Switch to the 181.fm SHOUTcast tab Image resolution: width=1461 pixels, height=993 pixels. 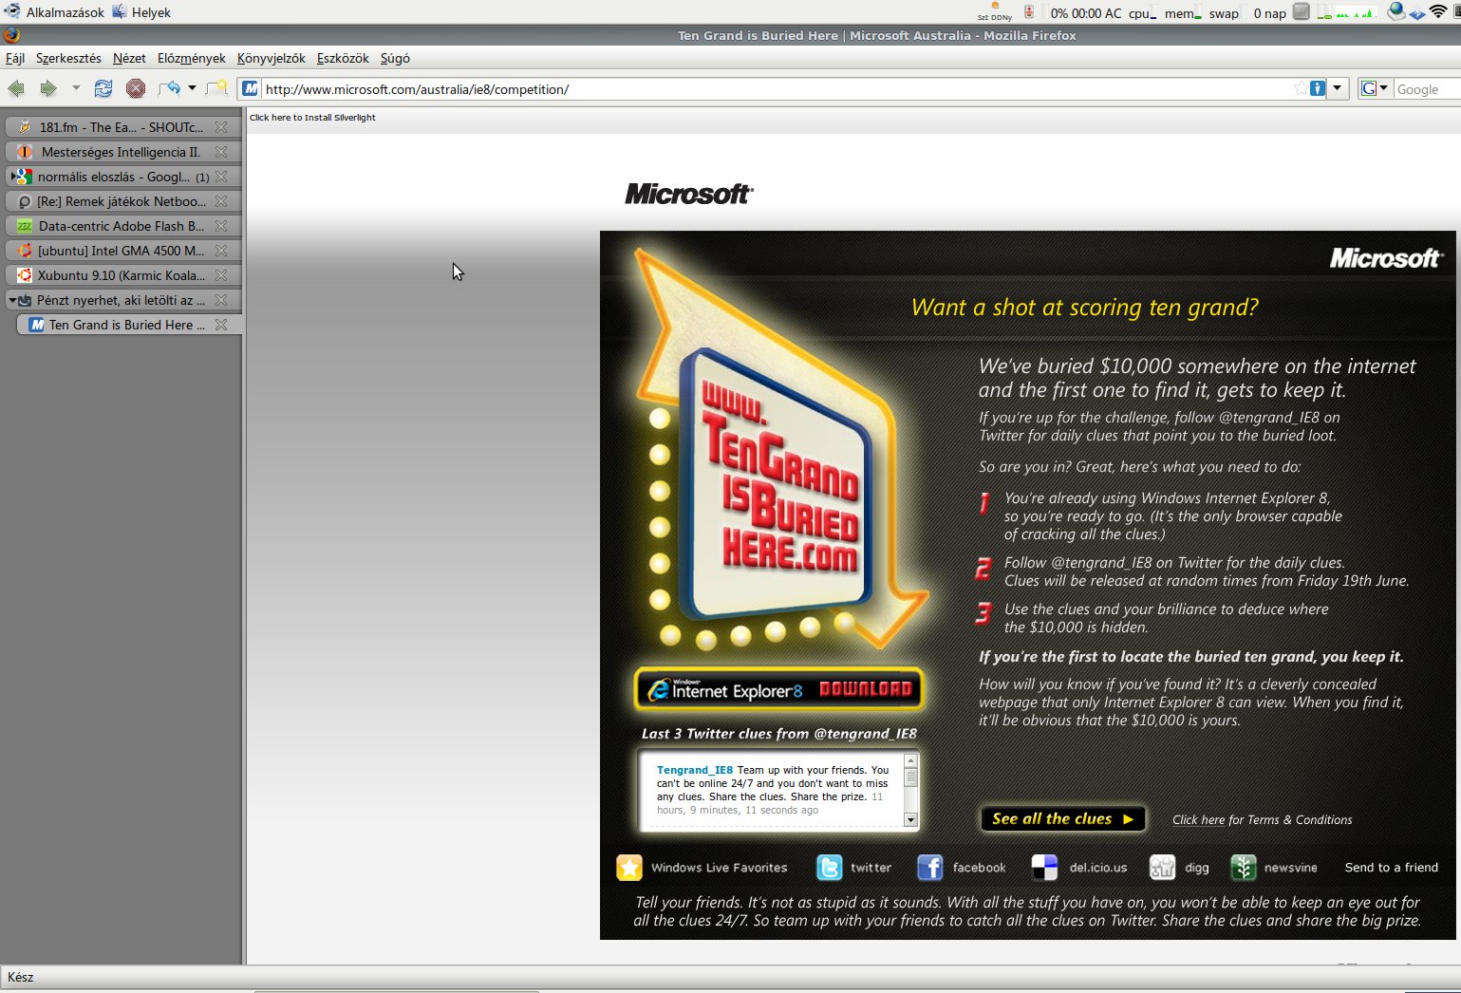pos(122,126)
